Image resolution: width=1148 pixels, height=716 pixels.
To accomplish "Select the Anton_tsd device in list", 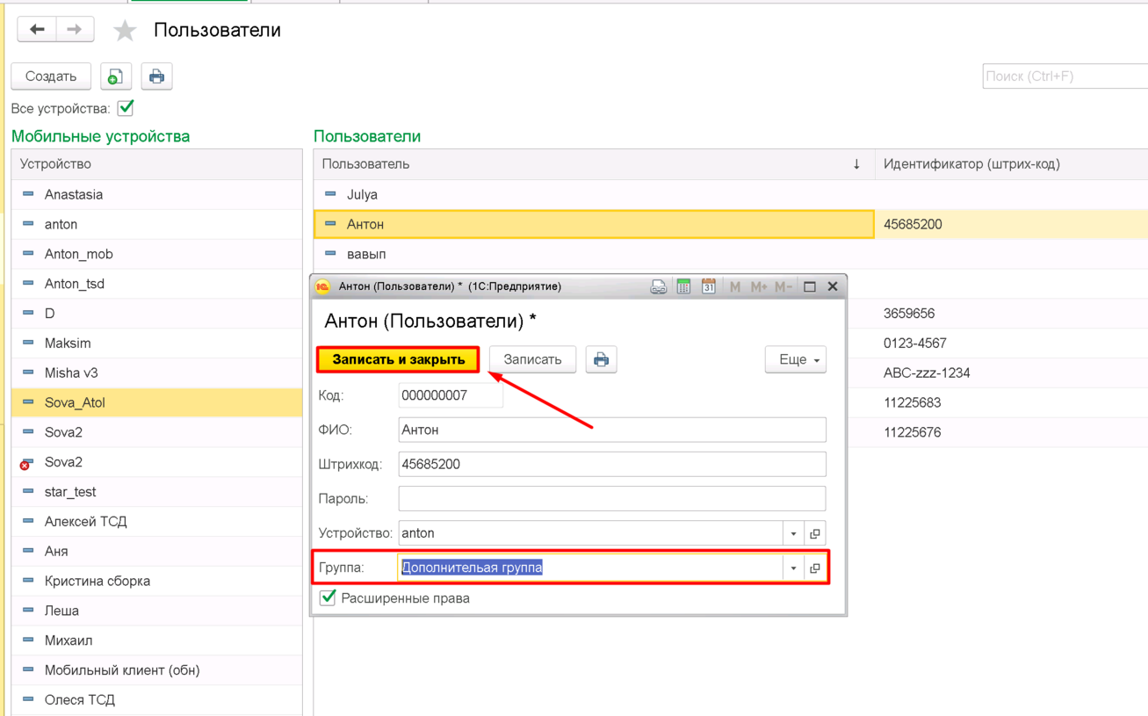I will point(75,284).
